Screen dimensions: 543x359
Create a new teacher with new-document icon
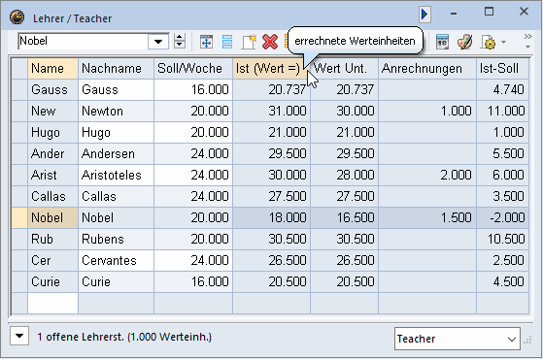click(x=249, y=42)
